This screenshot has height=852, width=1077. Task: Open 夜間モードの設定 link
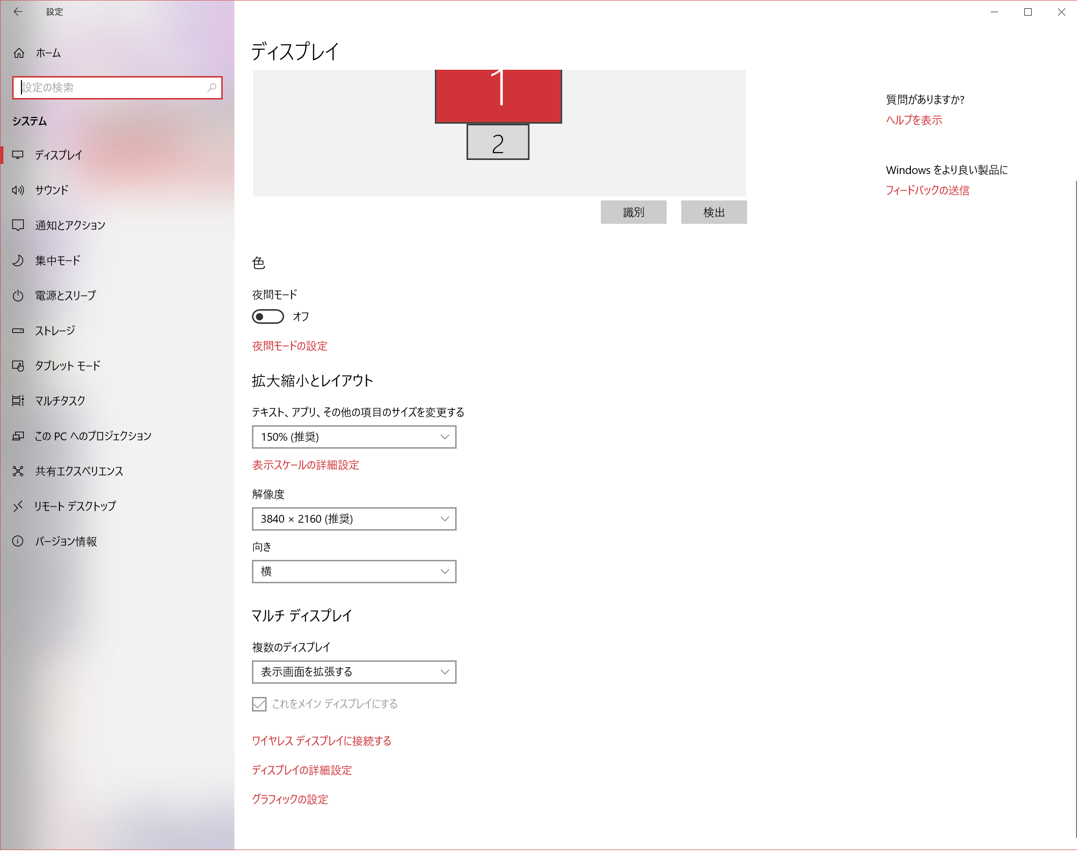289,346
